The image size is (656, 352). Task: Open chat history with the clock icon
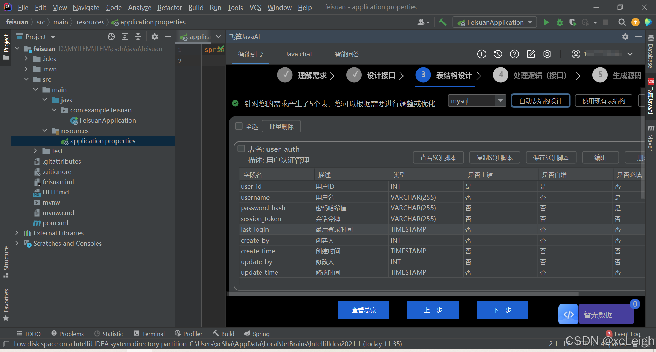click(x=498, y=54)
